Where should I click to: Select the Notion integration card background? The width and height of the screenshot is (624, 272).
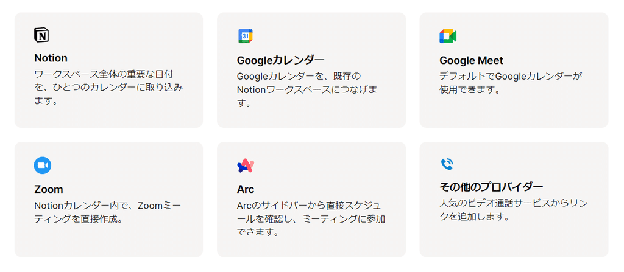(108, 70)
